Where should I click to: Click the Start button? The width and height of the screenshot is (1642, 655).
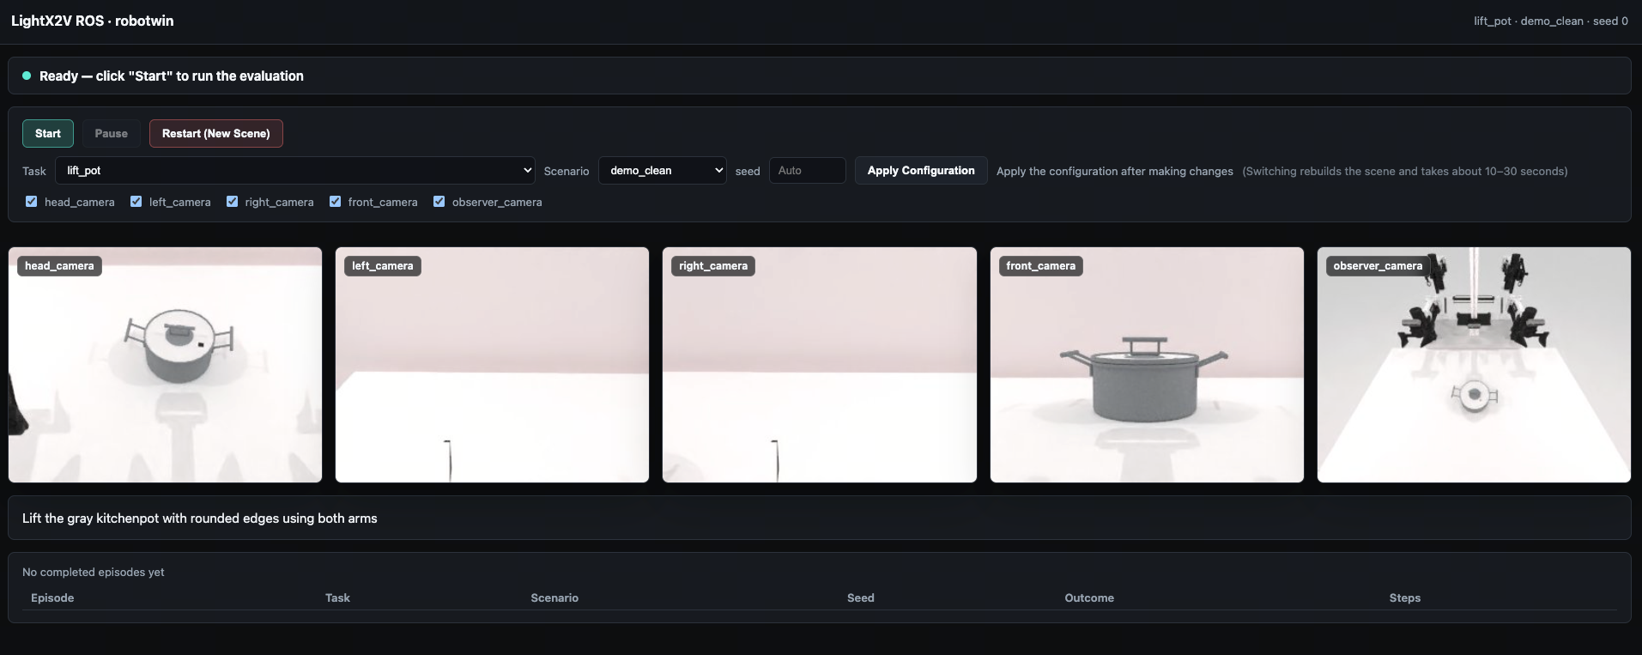click(x=48, y=133)
